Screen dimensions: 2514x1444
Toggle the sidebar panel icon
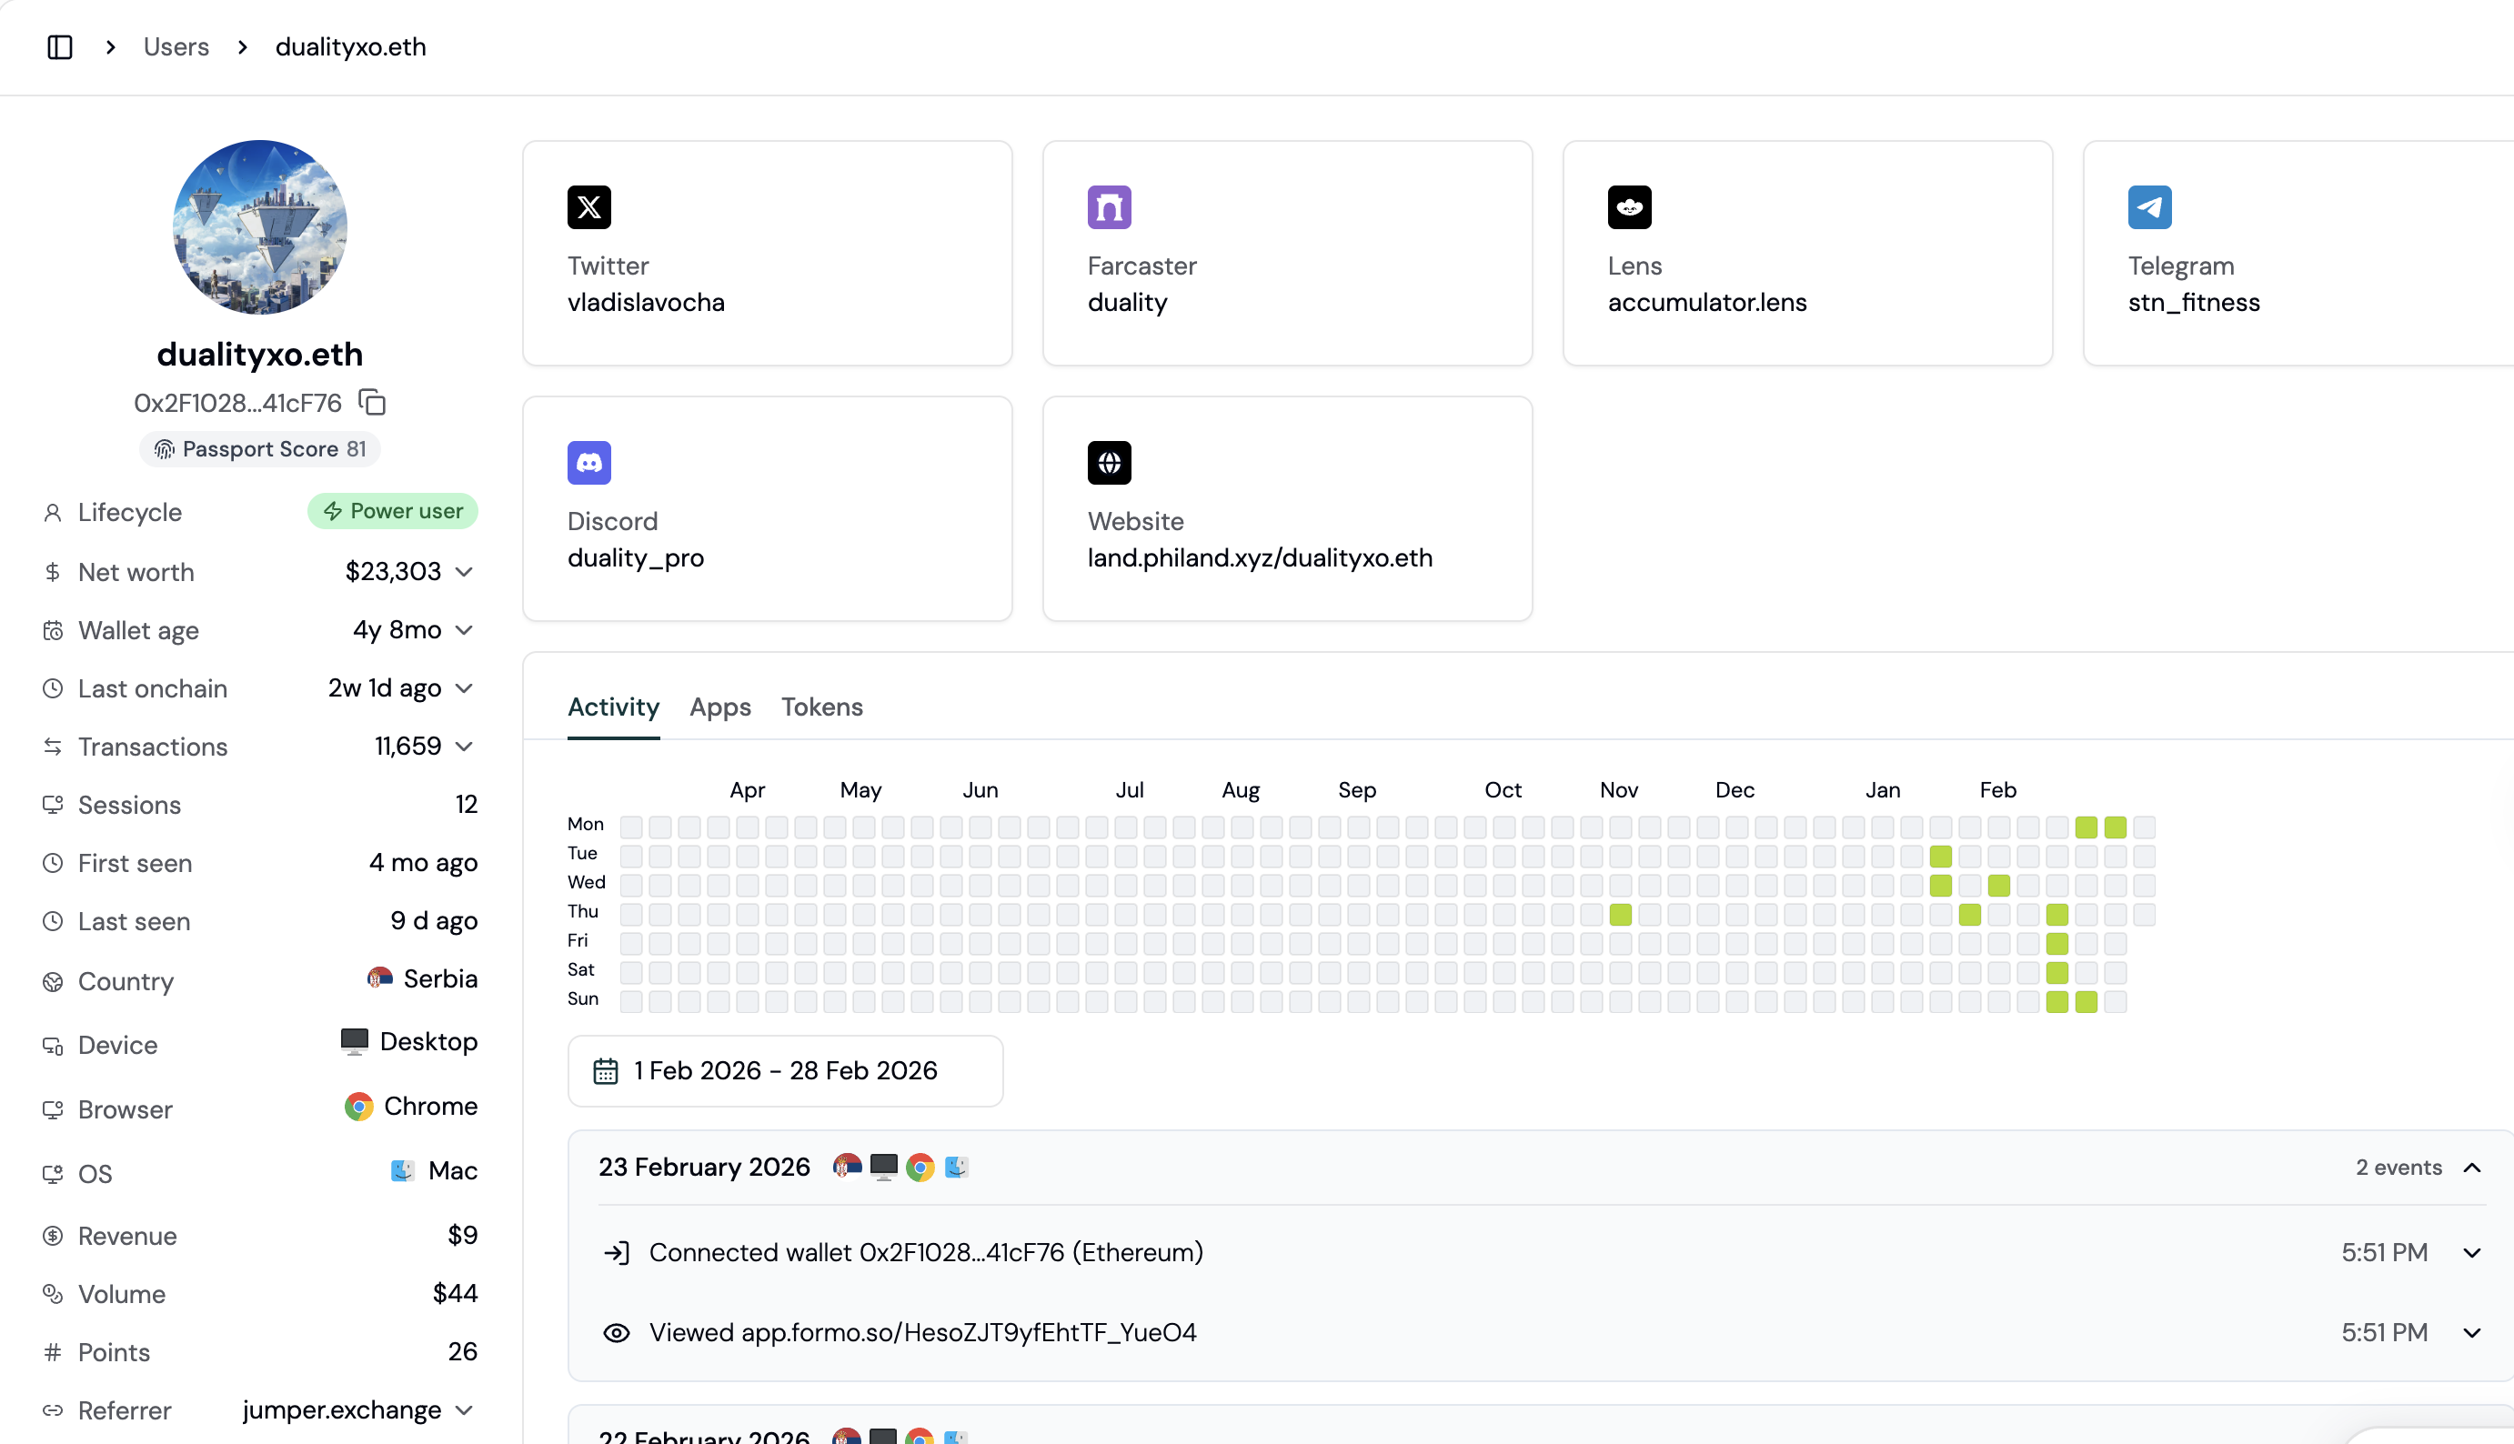pyautogui.click(x=59, y=46)
